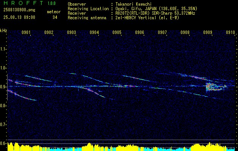Click the 0907 time marker

(162, 32)
